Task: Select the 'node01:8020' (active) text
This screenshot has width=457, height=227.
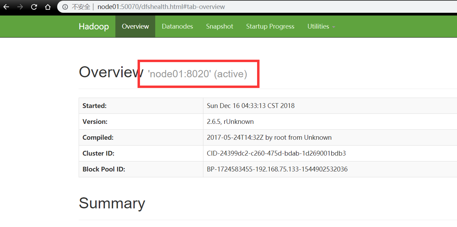Action: 197,74
